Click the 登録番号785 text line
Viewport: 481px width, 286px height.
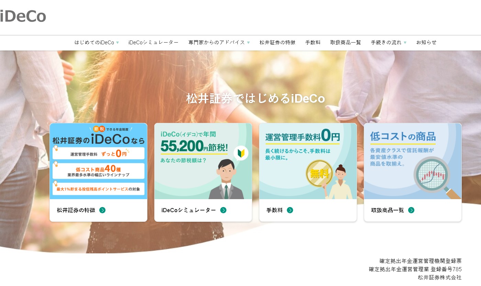[x=415, y=269]
